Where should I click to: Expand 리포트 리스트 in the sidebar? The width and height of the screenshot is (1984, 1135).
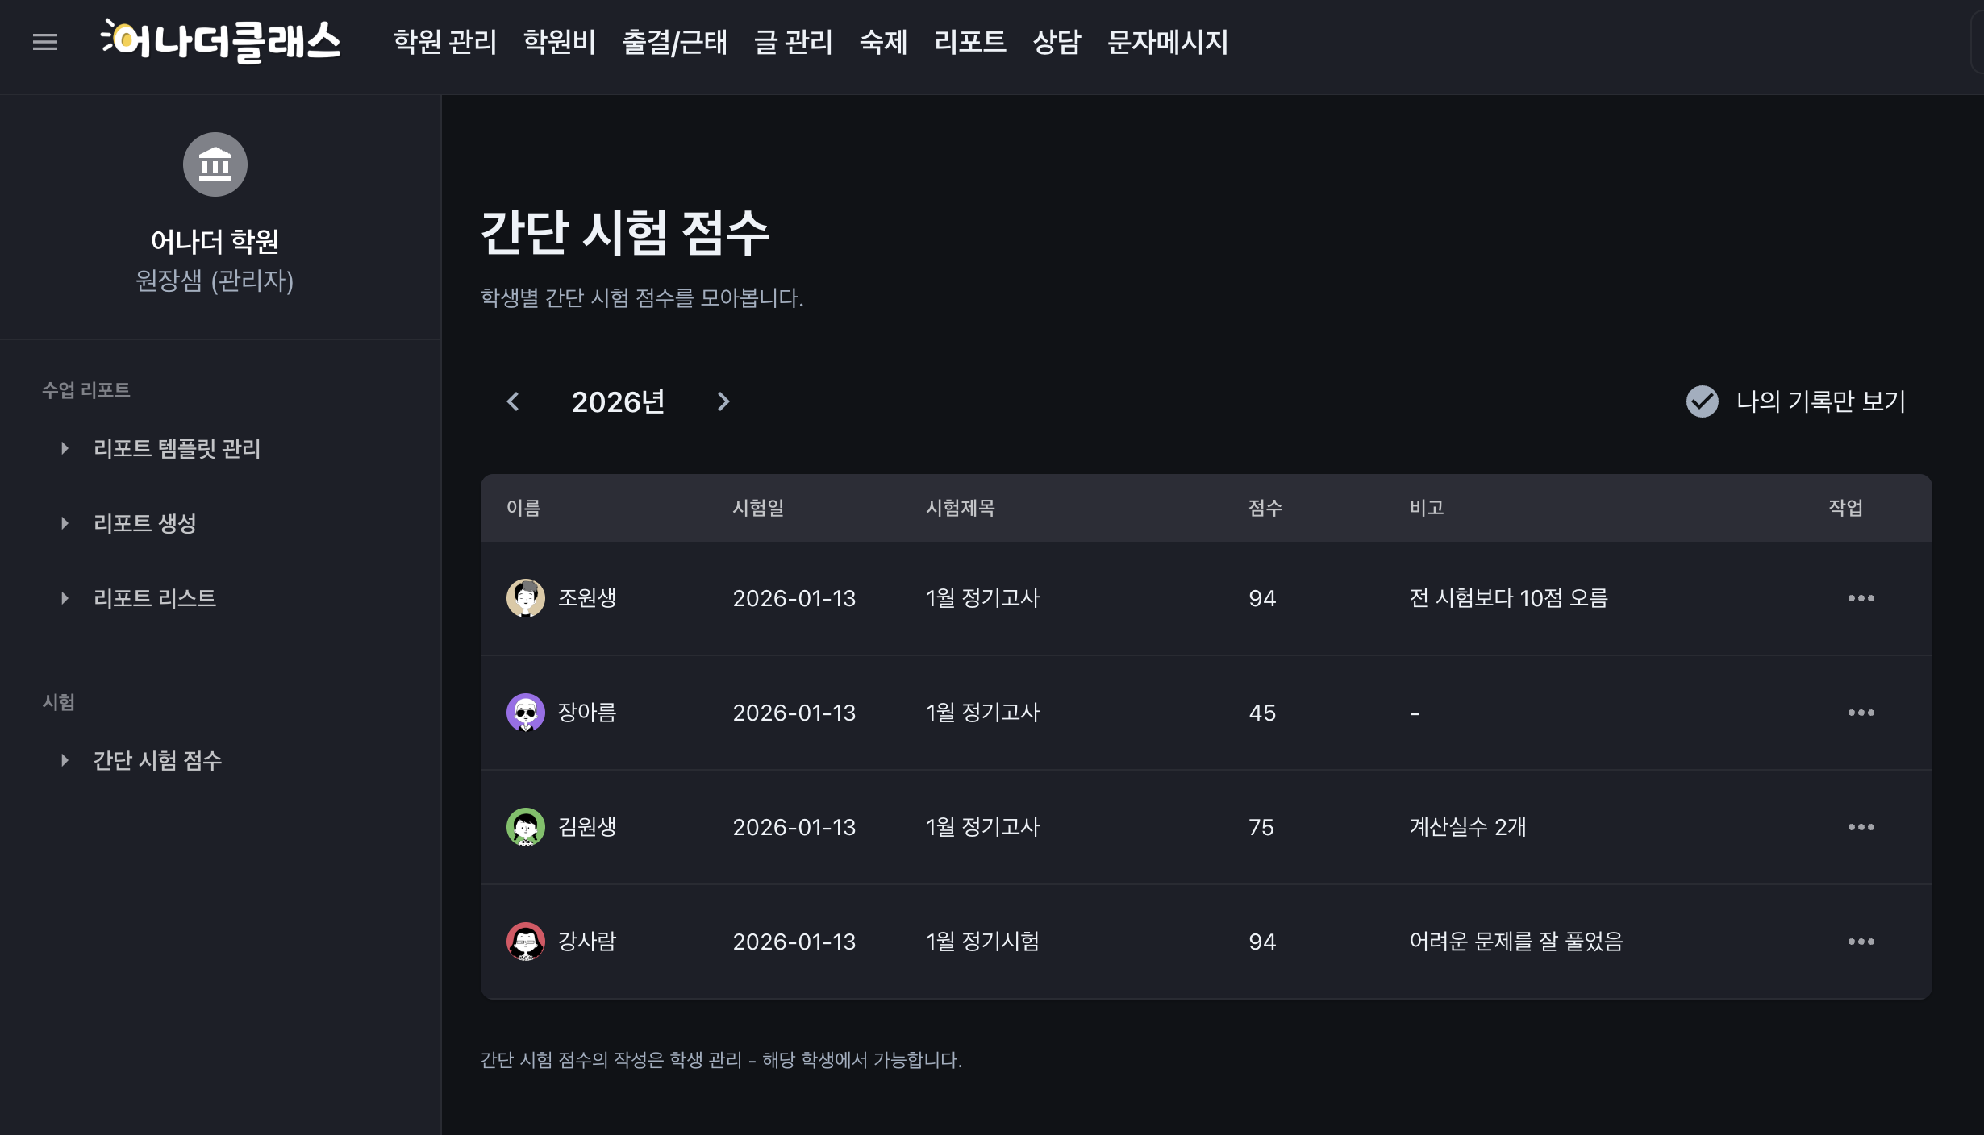[155, 598]
